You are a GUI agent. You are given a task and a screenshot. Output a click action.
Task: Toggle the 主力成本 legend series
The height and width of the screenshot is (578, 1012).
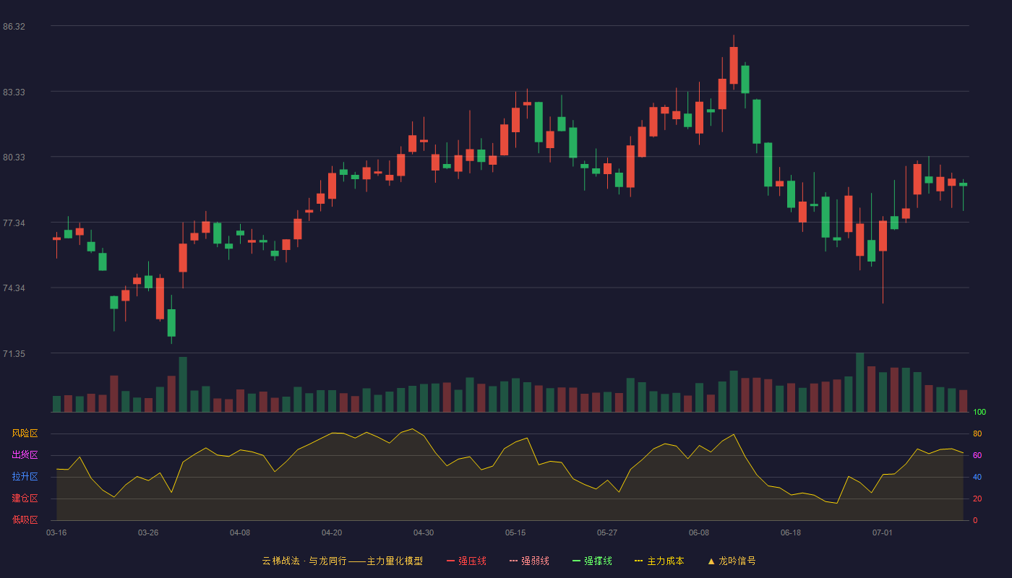[659, 561]
